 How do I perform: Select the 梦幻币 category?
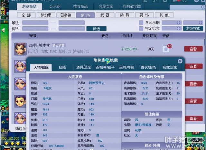pos(46,15)
